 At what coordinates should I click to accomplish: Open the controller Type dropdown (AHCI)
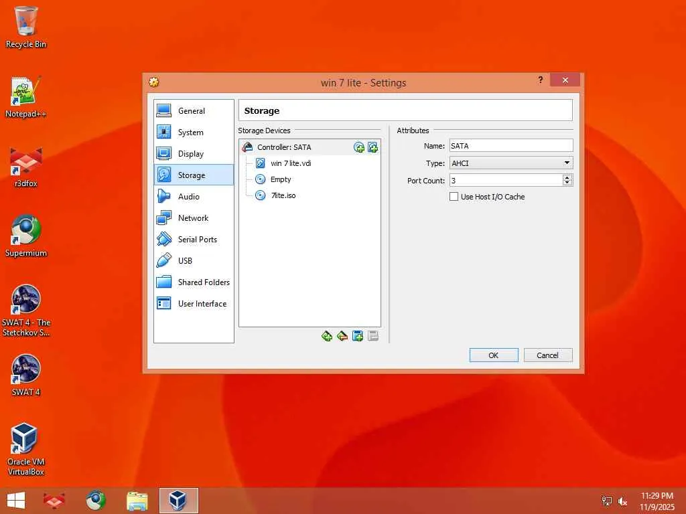(x=511, y=163)
